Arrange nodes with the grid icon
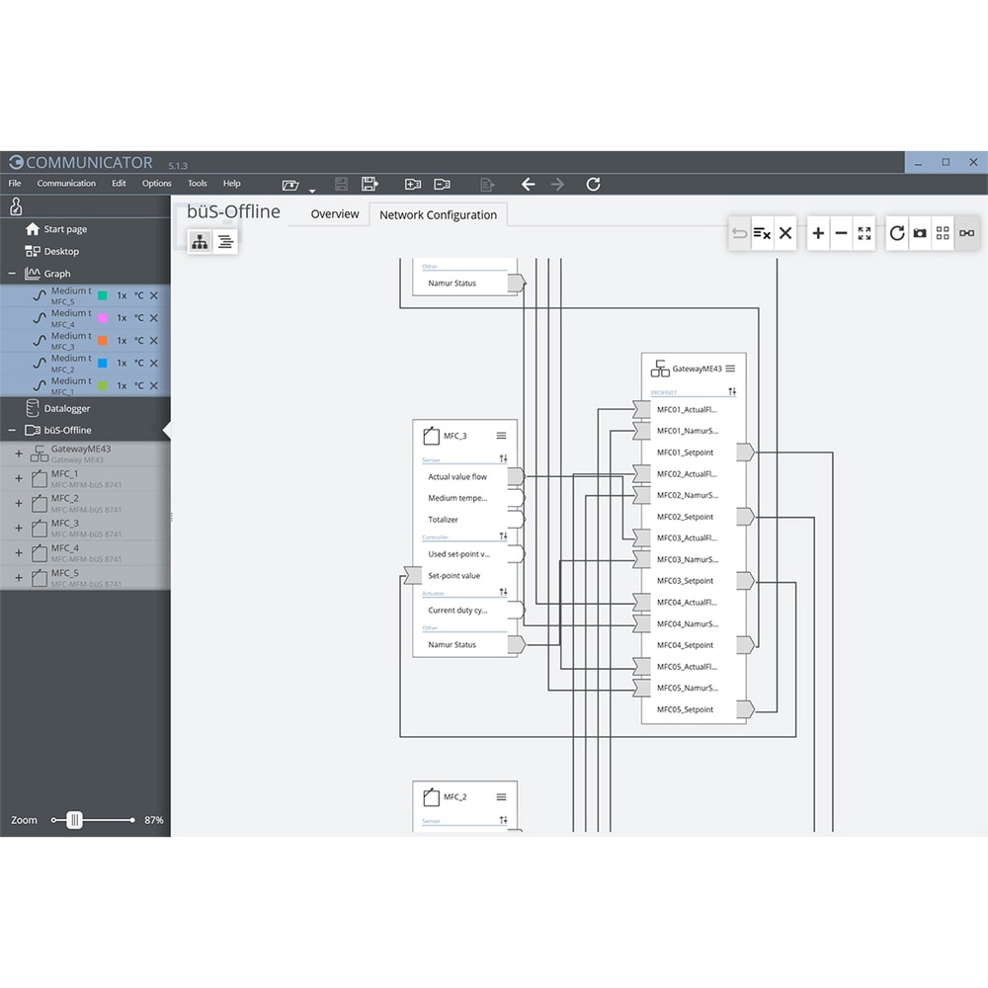Image resolution: width=988 pixels, height=988 pixels. click(943, 234)
